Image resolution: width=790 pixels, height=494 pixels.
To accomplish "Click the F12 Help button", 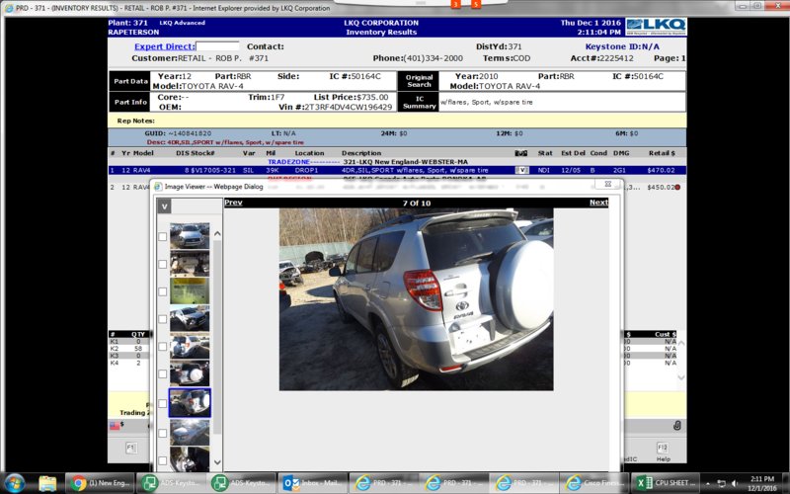I will (x=663, y=449).
